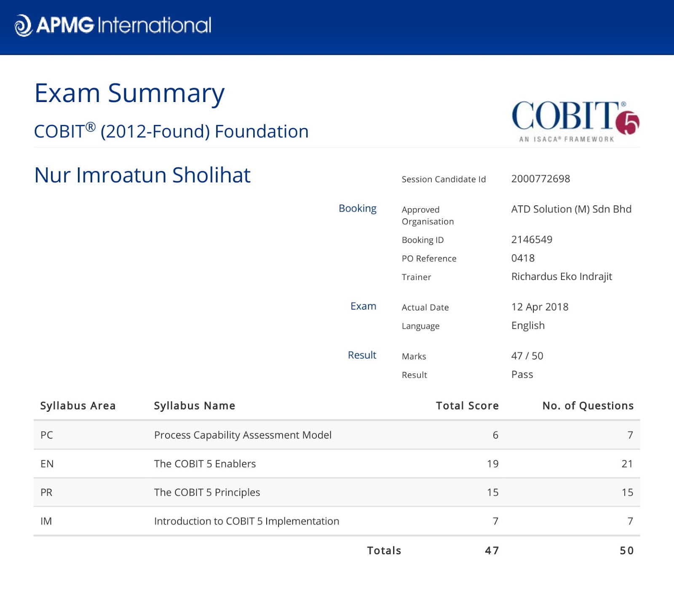The image size is (674, 591).
Task: Click ATD Solution (M) Sdn Bhd organisation
Action: pyautogui.click(x=571, y=209)
